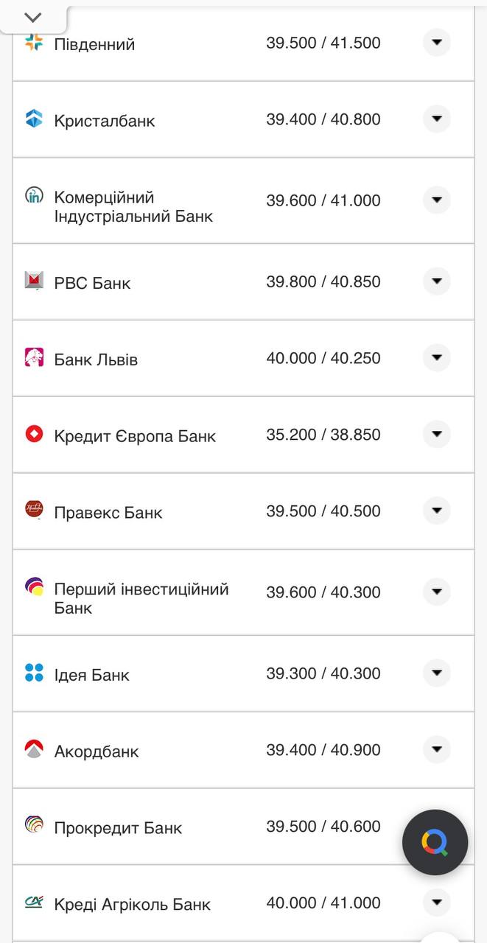Click the 40.000 / 40.250 rate for Банк Львів

(x=325, y=358)
